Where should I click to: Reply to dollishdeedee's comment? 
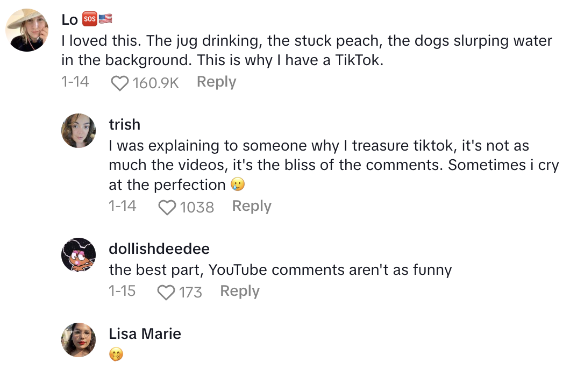click(x=240, y=292)
